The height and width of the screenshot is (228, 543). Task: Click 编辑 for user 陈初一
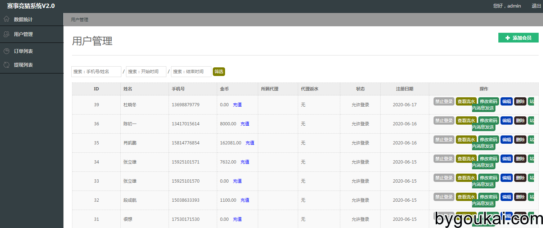click(507, 121)
